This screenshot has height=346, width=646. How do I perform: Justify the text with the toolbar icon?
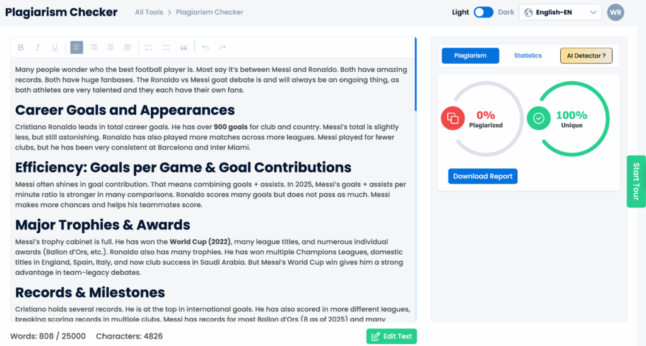(x=128, y=47)
